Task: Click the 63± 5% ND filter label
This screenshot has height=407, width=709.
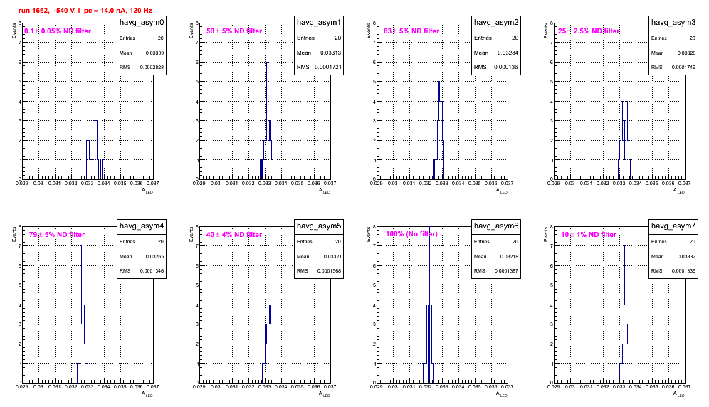Action: tap(411, 31)
